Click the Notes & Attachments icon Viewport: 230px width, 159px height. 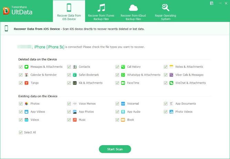(171, 67)
